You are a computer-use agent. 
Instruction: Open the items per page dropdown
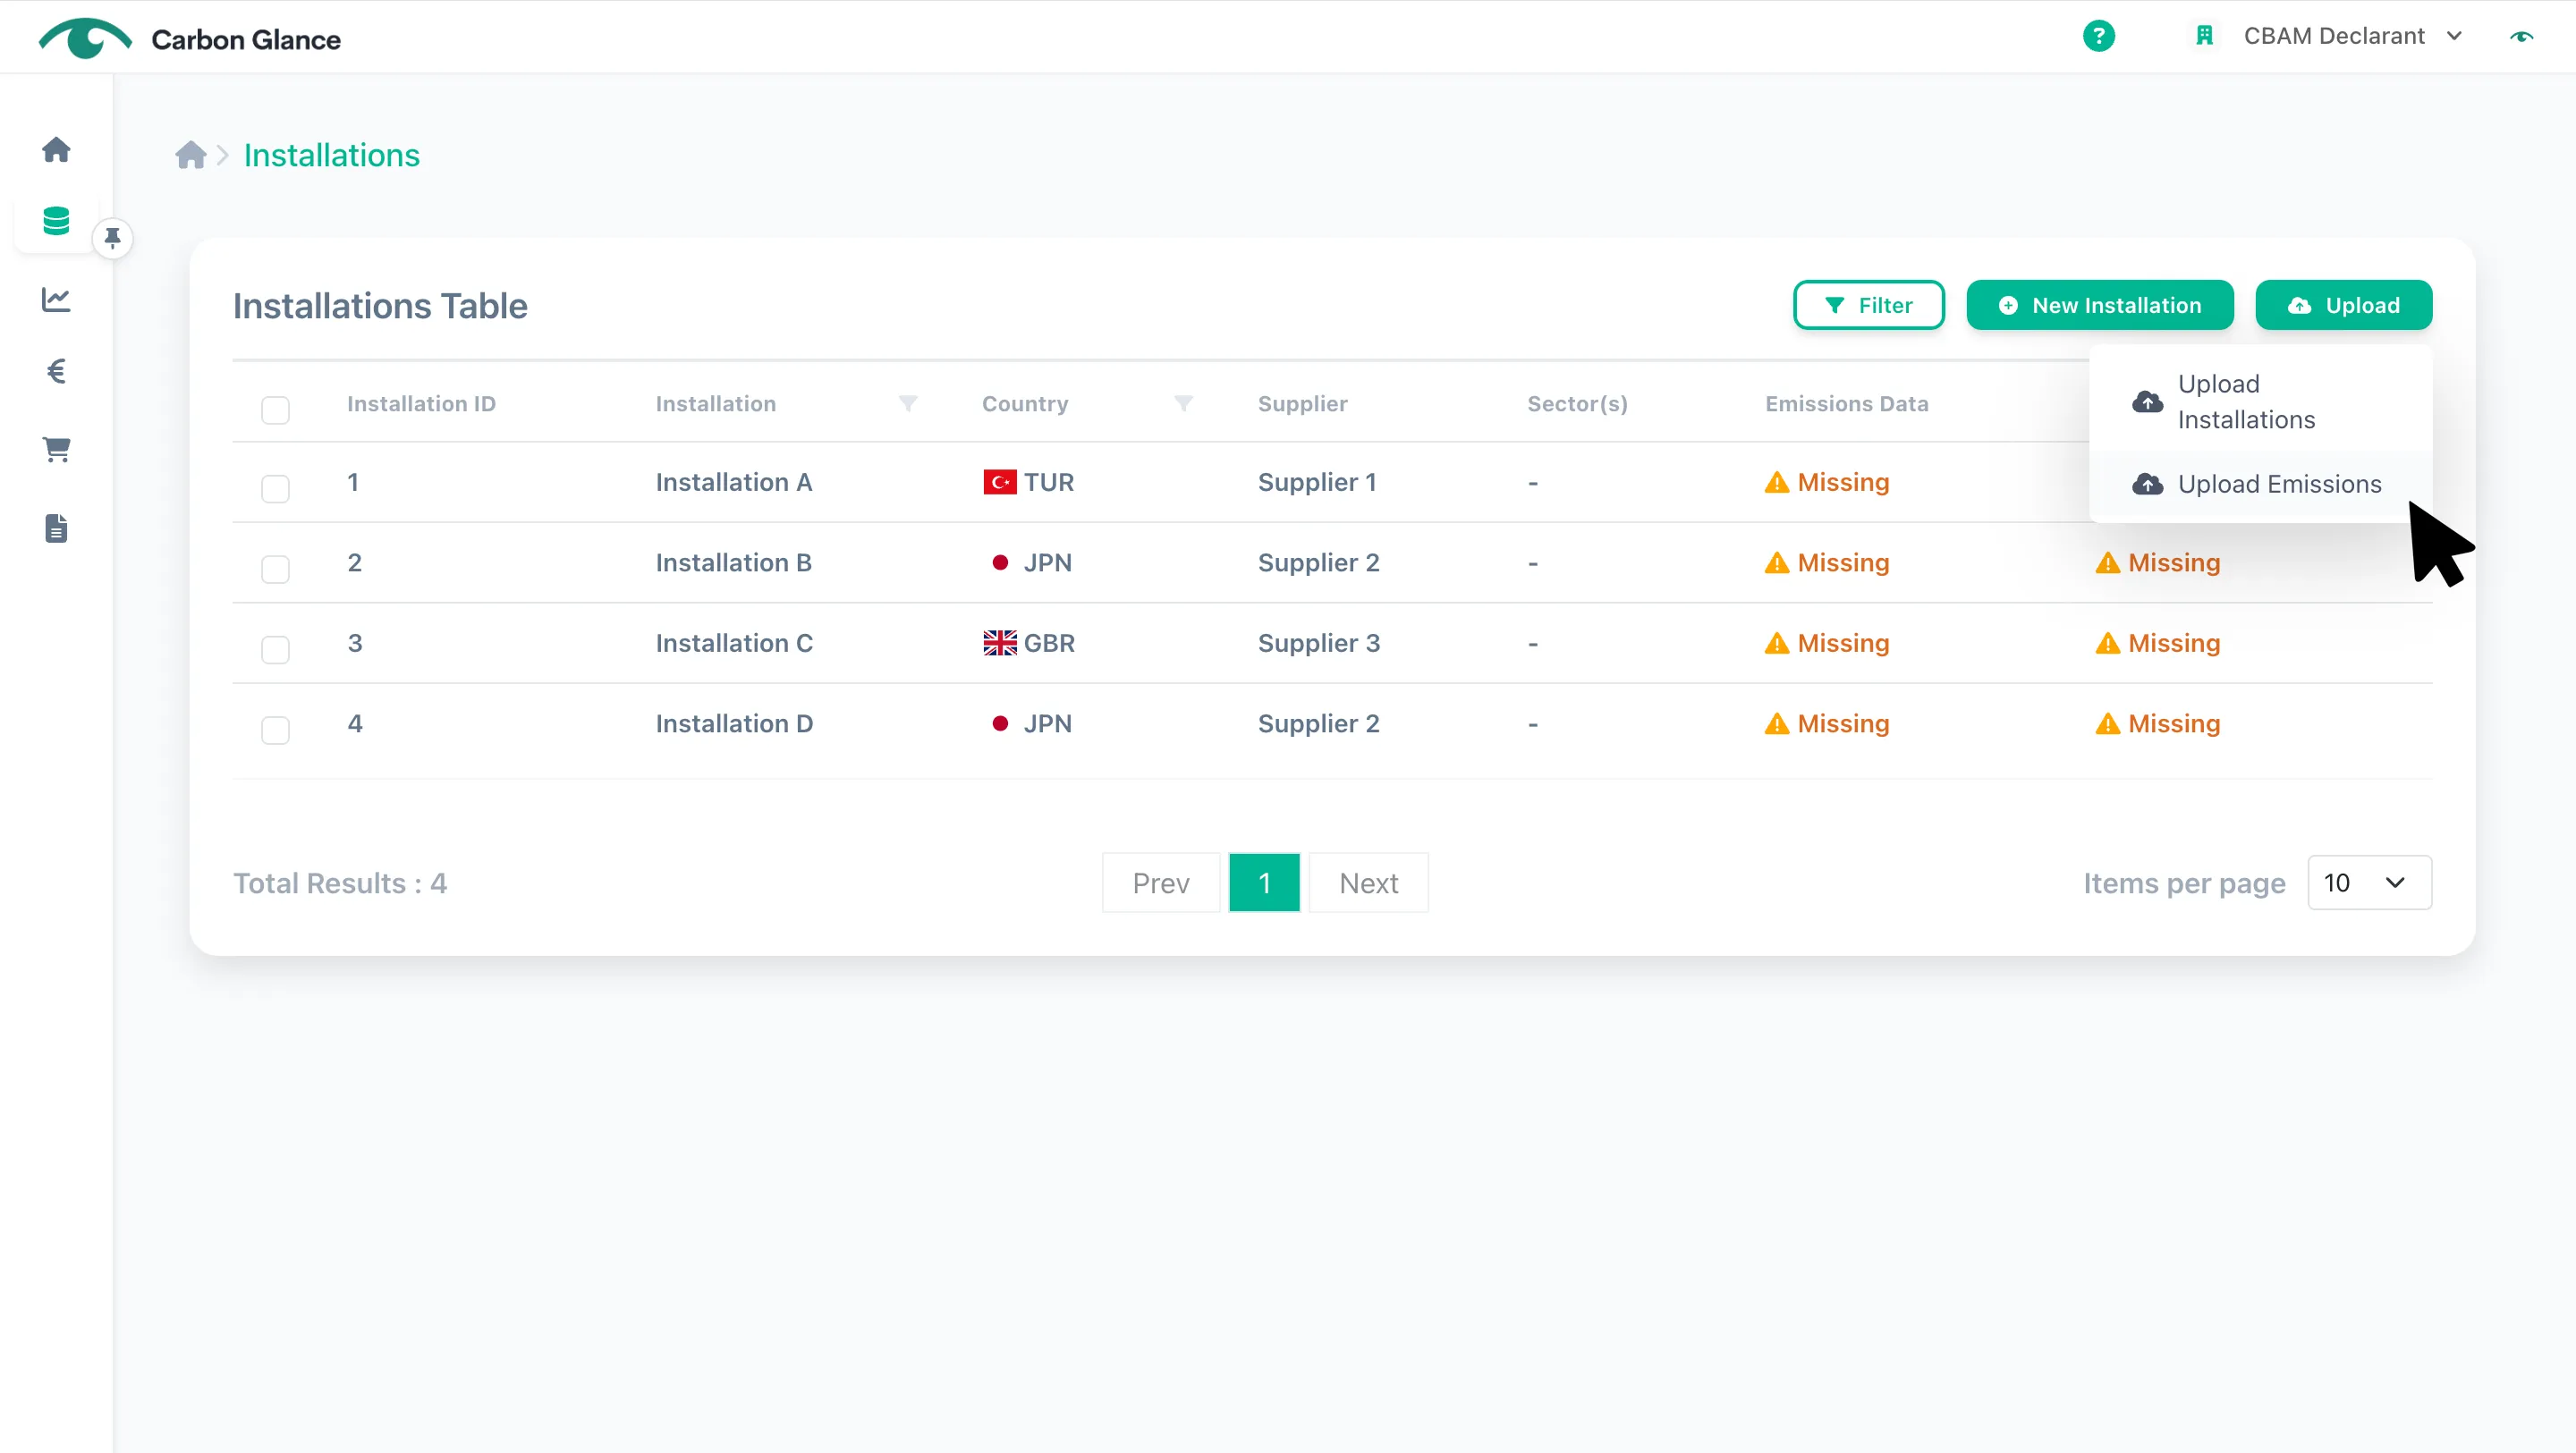2369,882
